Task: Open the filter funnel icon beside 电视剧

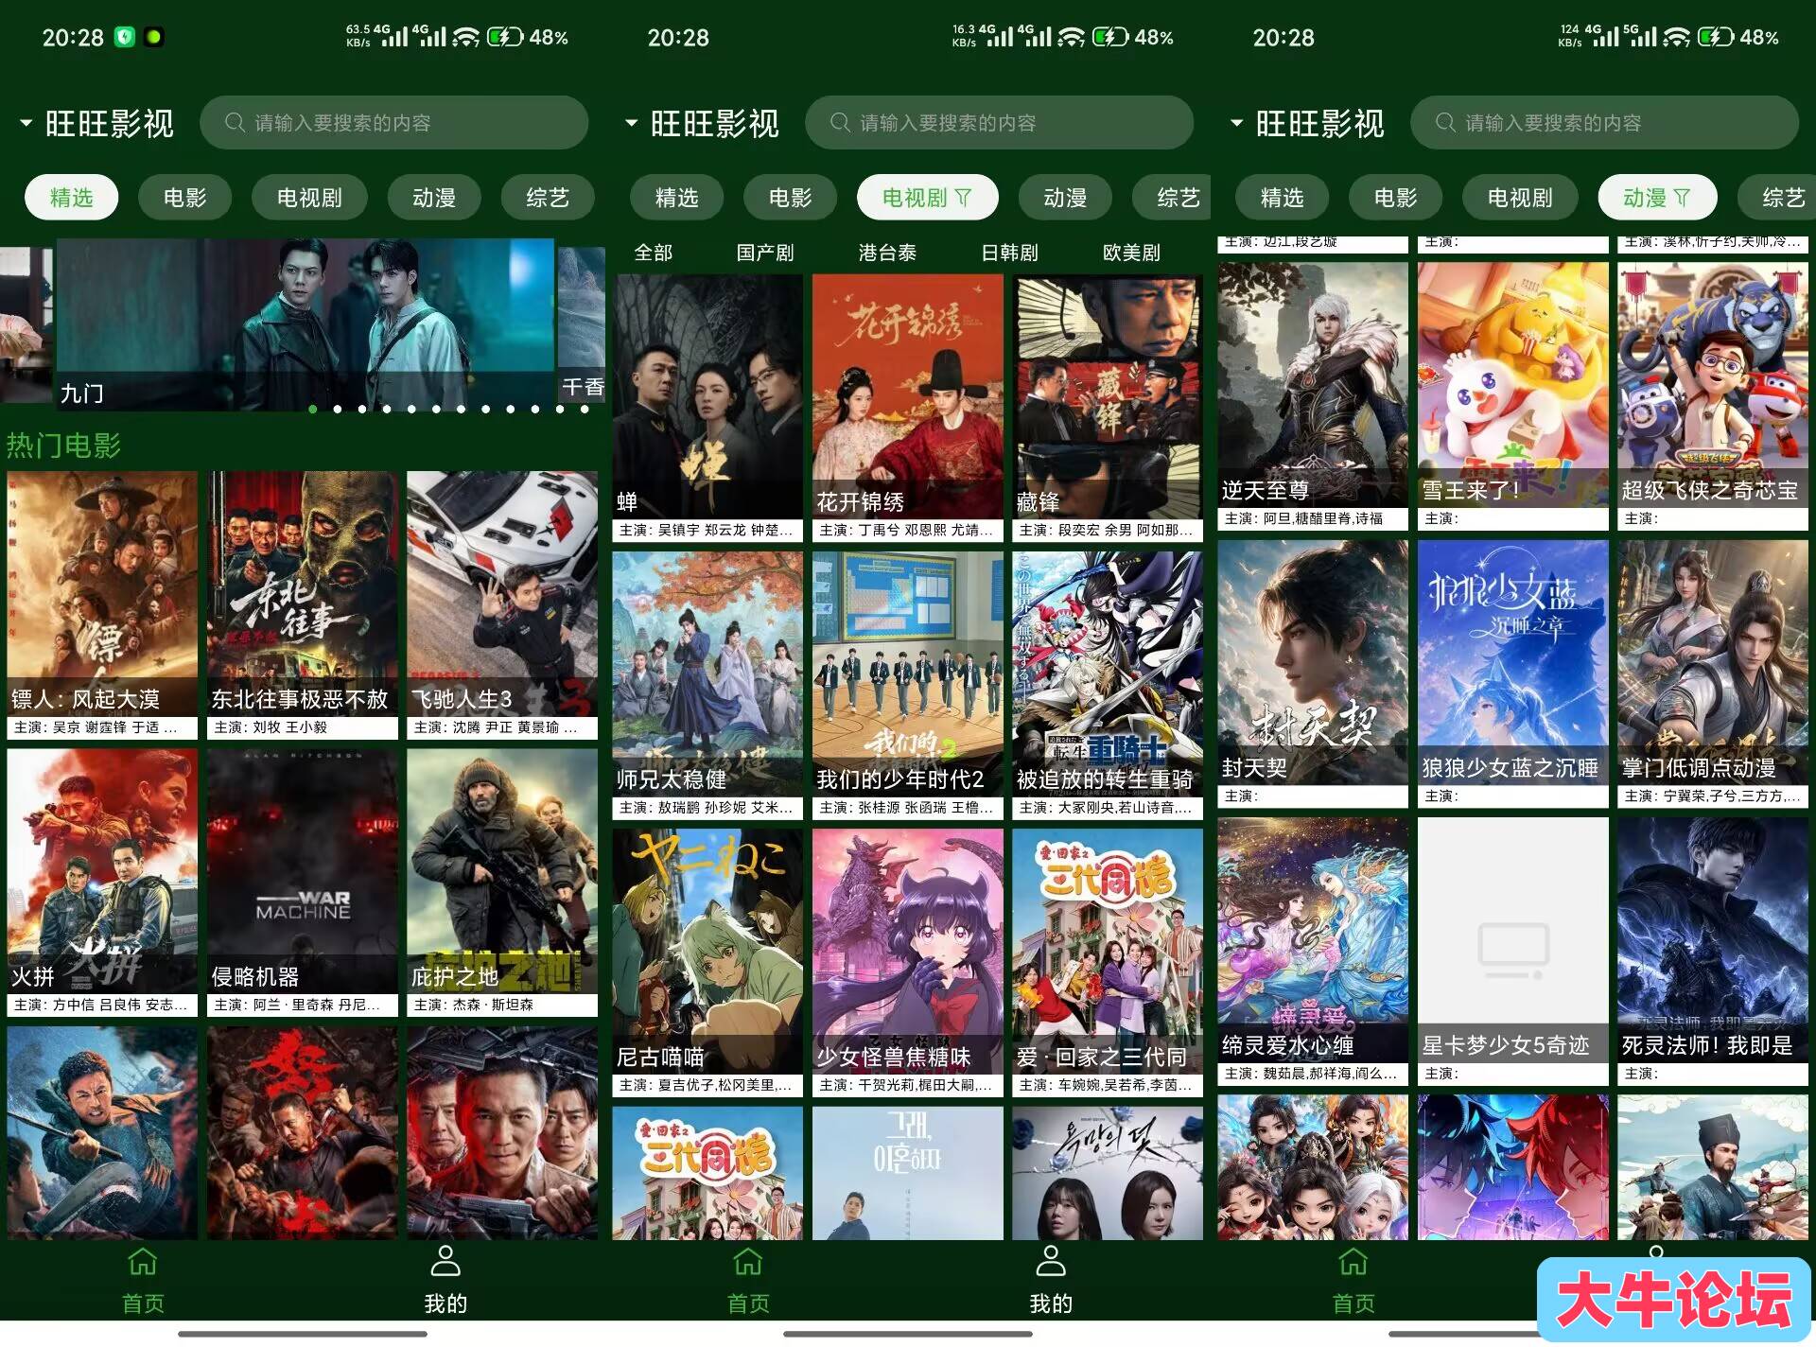Action: click(x=963, y=198)
